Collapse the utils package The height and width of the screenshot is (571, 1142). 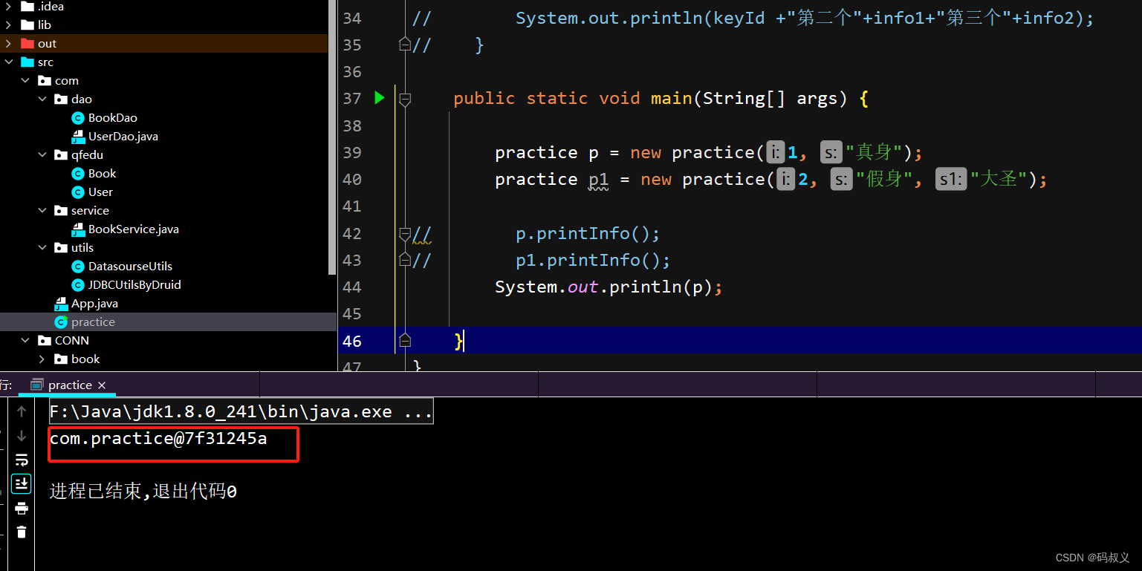tap(42, 248)
